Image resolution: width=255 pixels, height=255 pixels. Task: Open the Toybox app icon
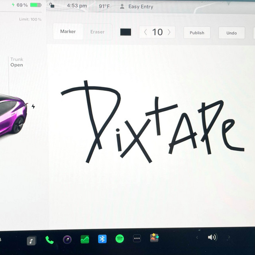point(154,238)
